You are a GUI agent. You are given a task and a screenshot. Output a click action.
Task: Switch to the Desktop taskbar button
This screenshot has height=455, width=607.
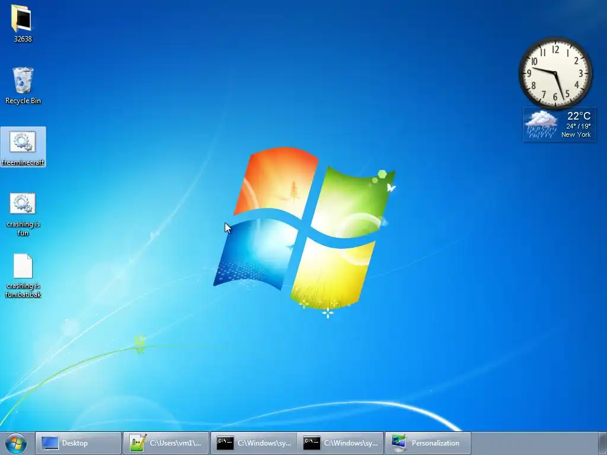pos(78,443)
